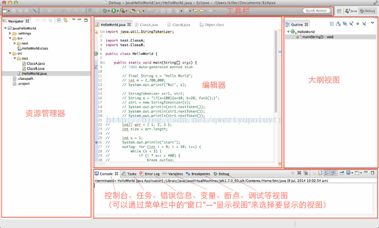Toggle Hide Static Fields and Methods in Outline

point(351,24)
